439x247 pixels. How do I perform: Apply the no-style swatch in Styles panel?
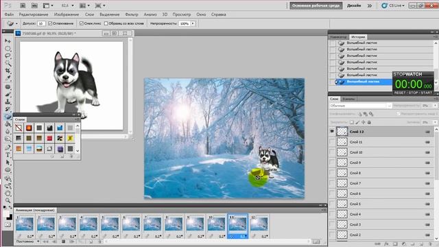pos(19,128)
